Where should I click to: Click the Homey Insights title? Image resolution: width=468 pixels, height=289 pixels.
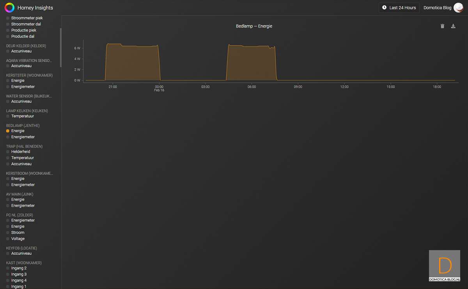(x=35, y=8)
